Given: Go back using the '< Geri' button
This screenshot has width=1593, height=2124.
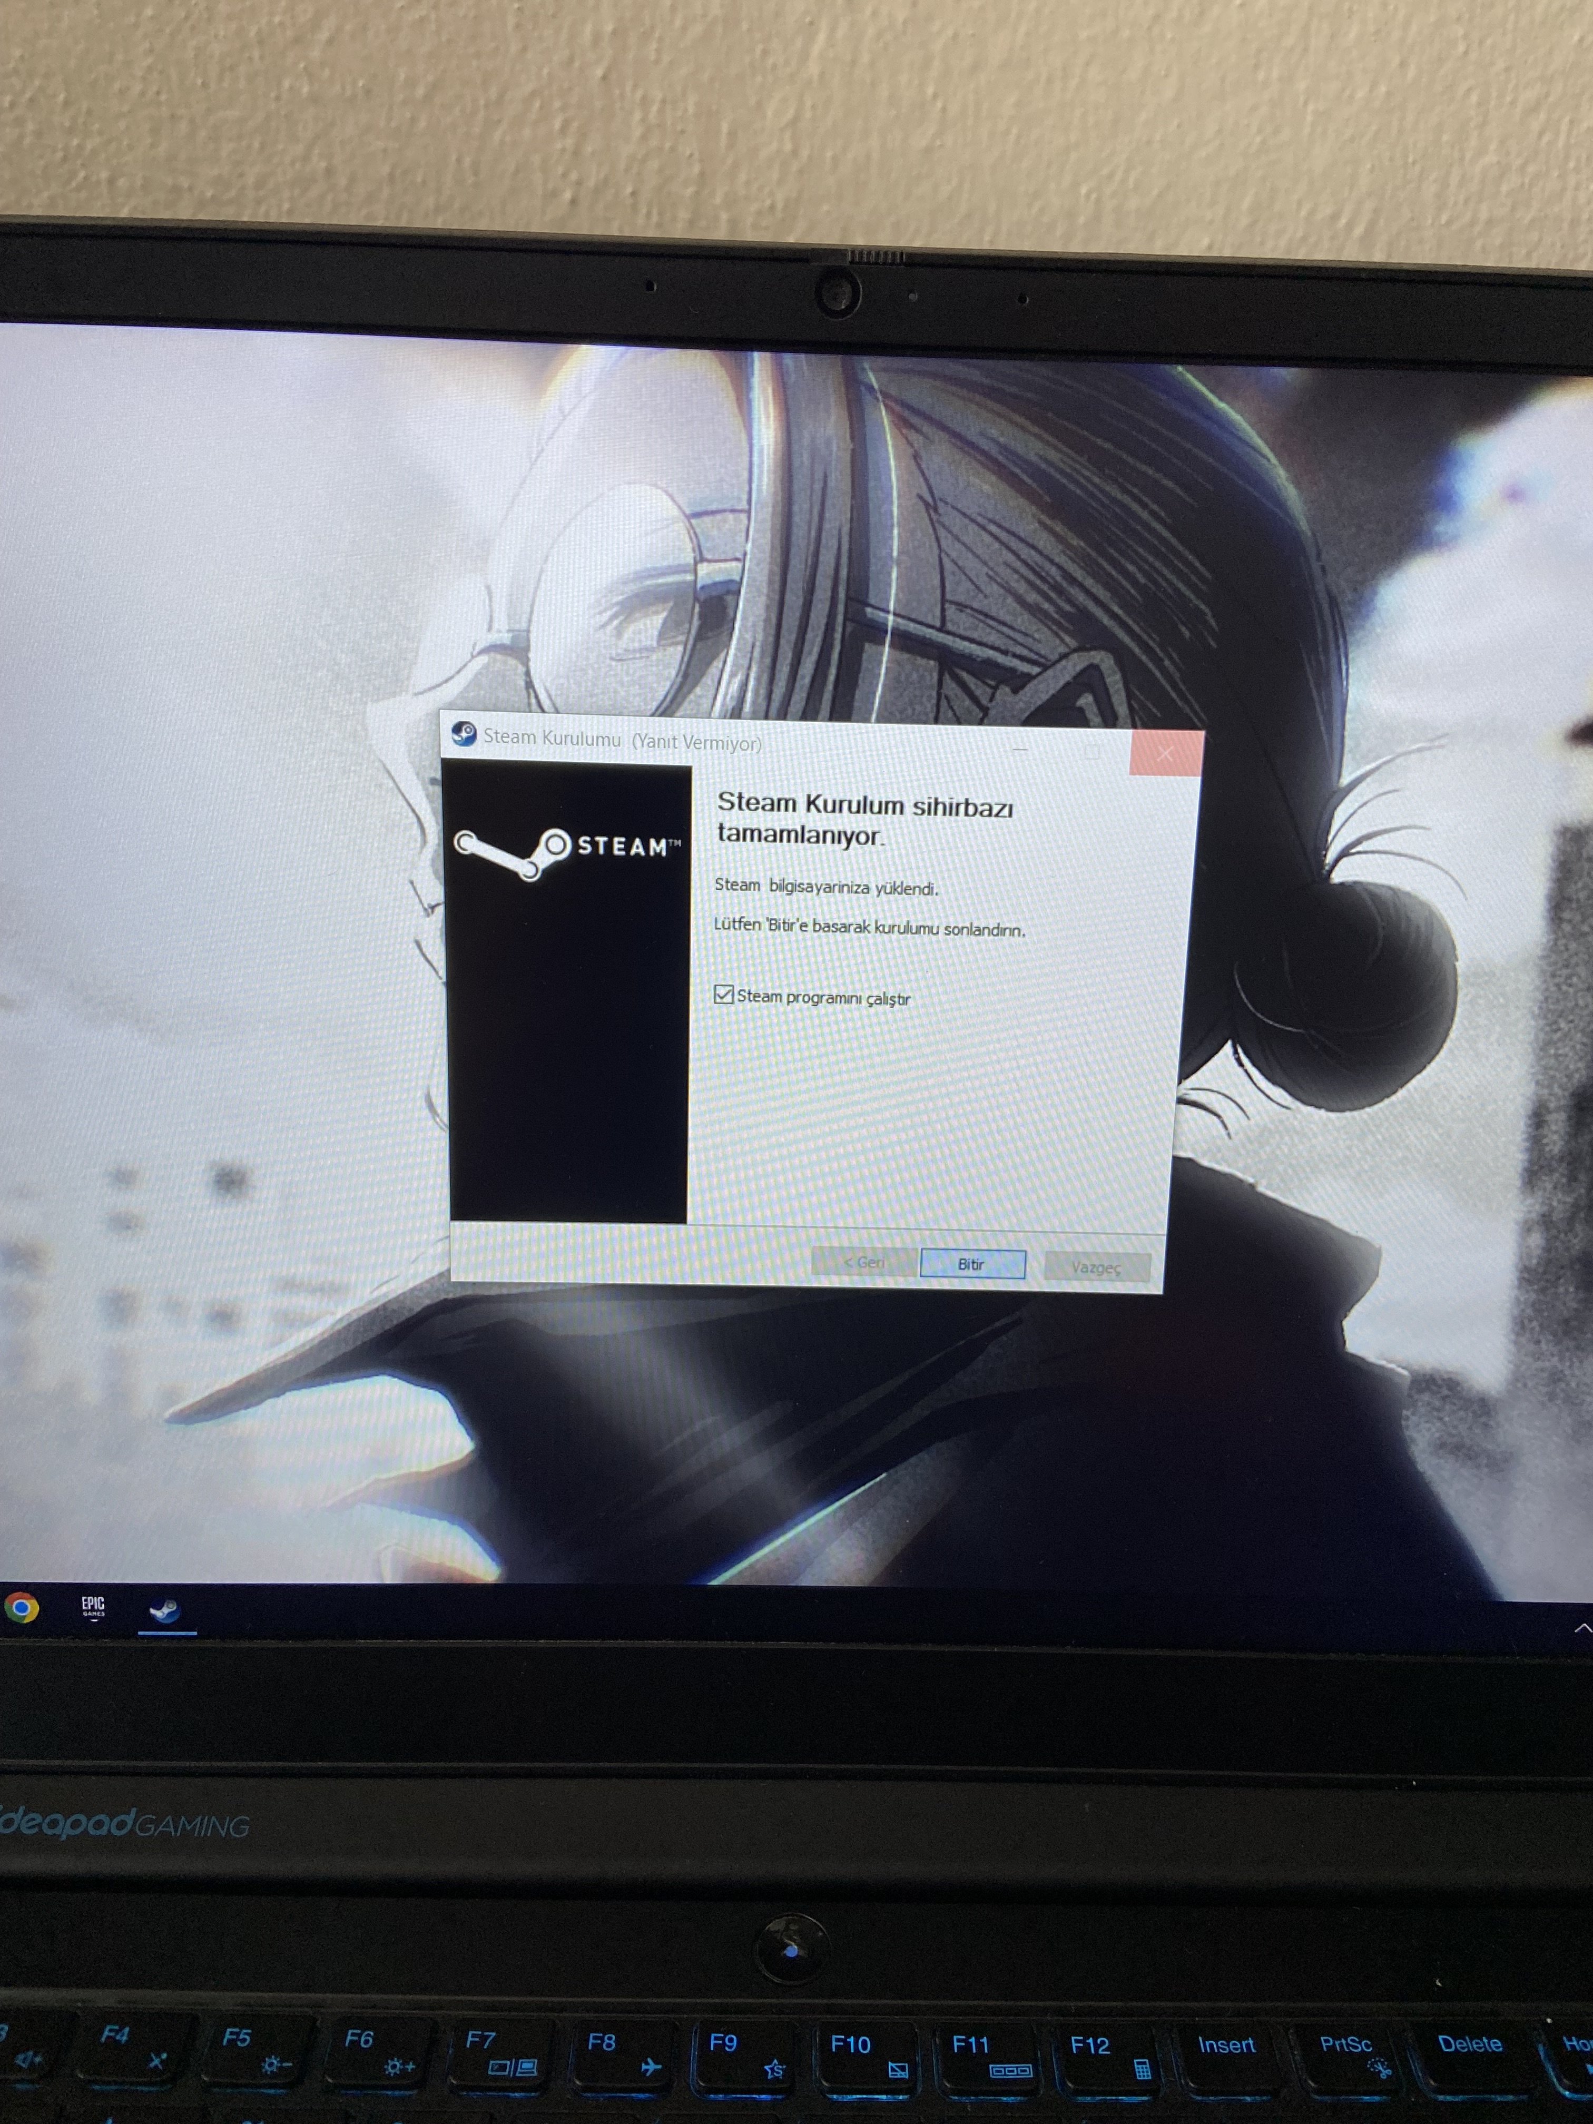Looking at the screenshot, I should click(x=863, y=1262).
